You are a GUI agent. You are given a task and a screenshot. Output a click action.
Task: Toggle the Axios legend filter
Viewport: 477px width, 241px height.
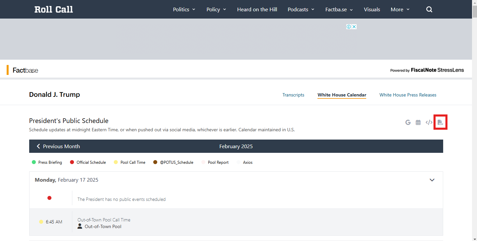click(x=244, y=162)
